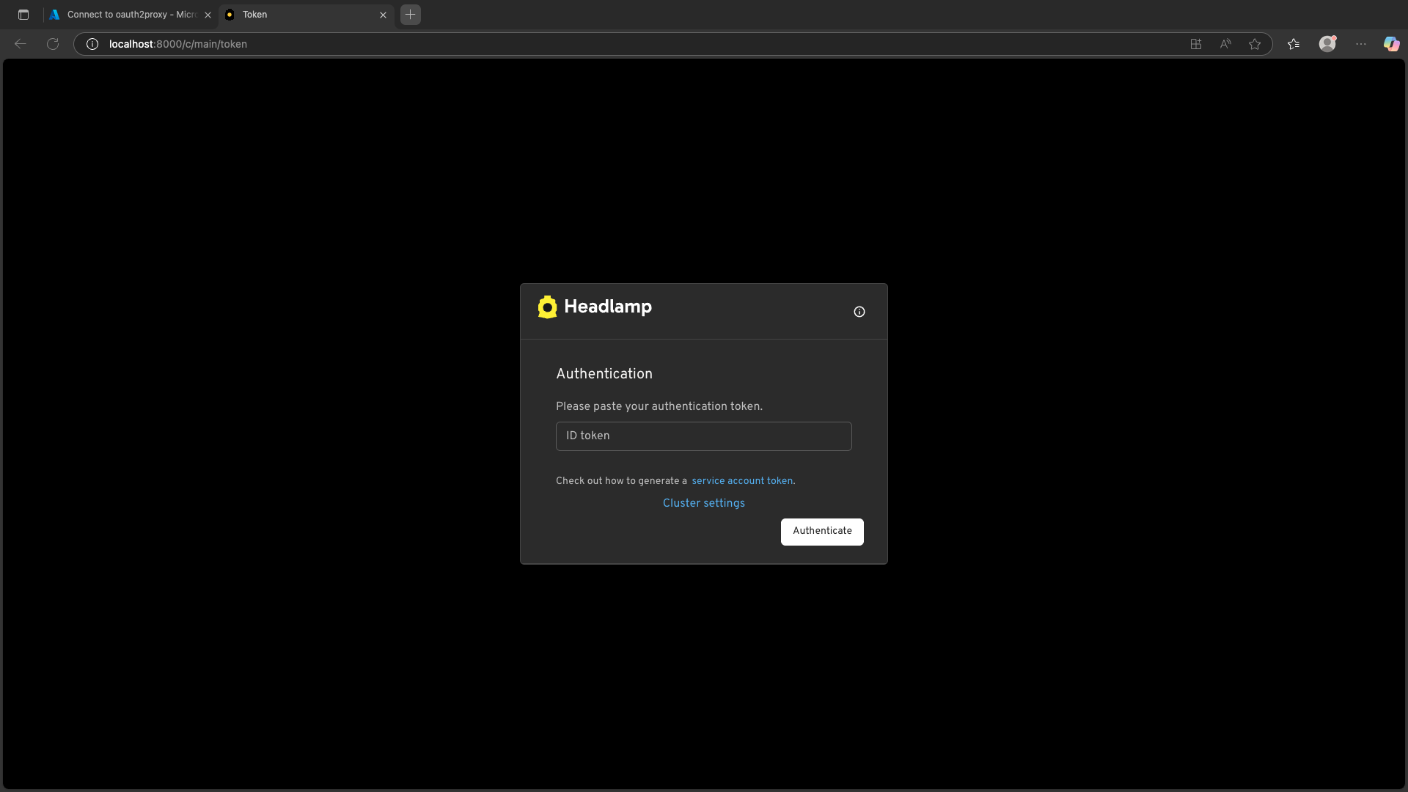The image size is (1408, 792).
Task: Open Cluster settings
Action: [703, 503]
